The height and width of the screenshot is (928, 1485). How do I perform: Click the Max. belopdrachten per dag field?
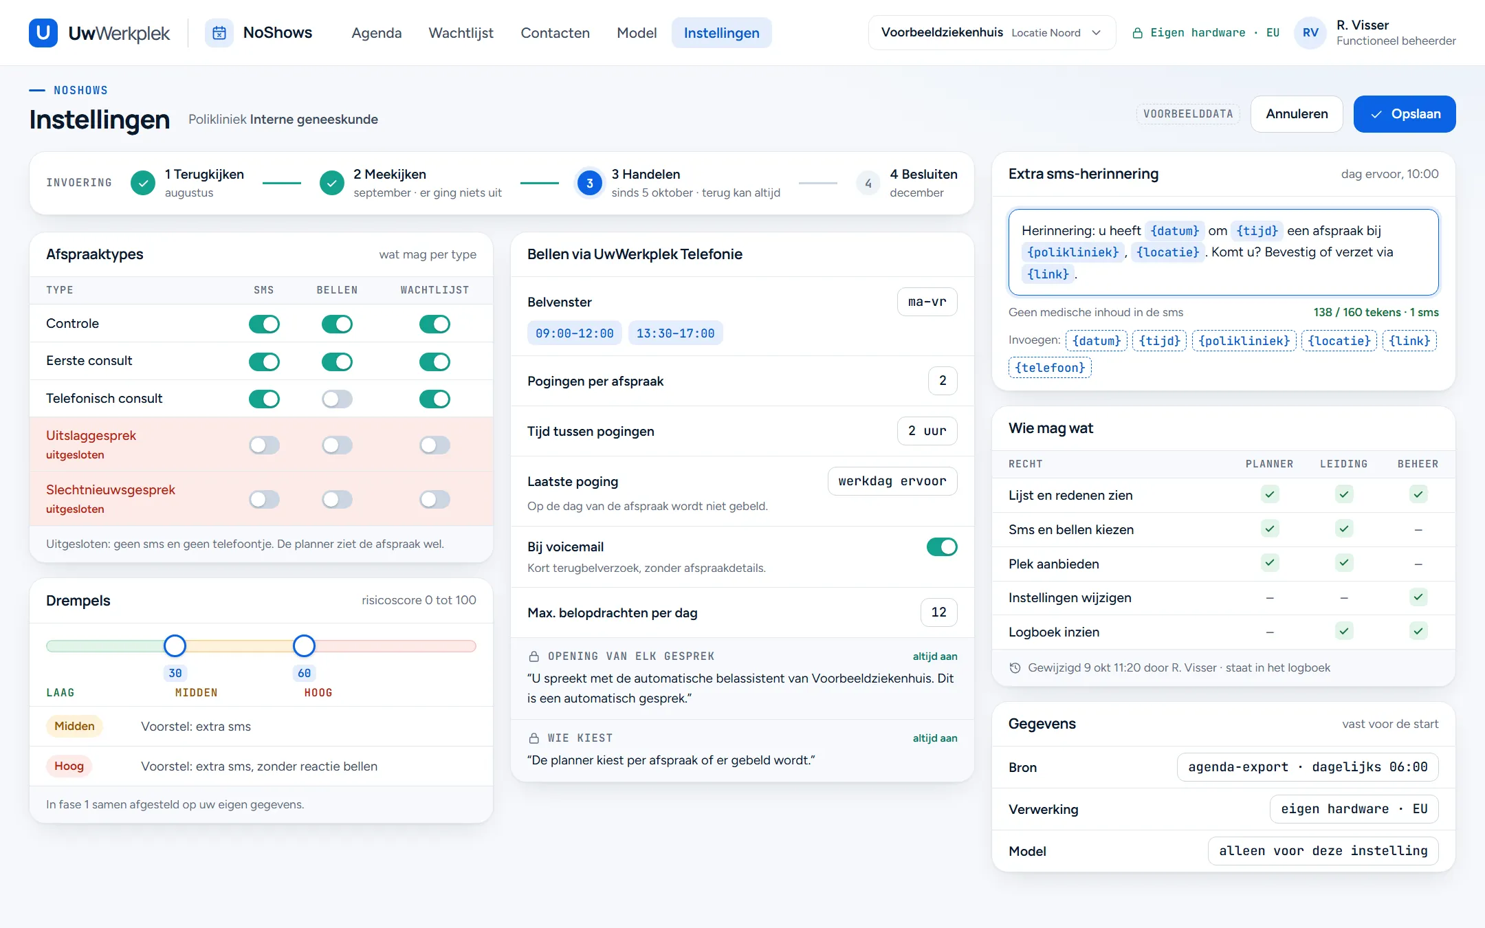click(x=938, y=612)
